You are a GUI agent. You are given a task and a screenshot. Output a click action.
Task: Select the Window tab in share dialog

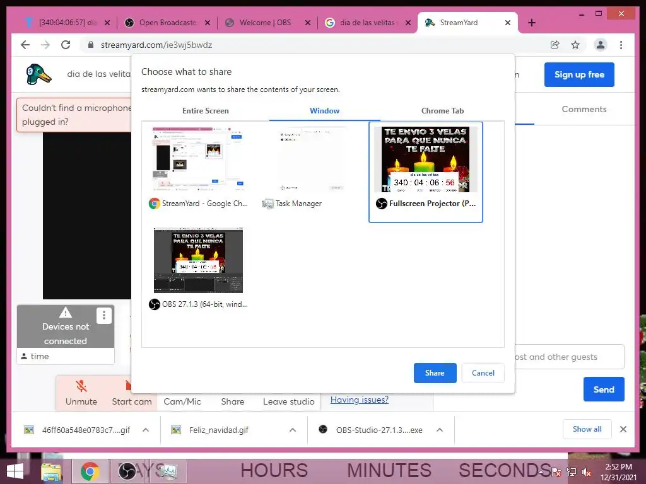pyautogui.click(x=325, y=111)
